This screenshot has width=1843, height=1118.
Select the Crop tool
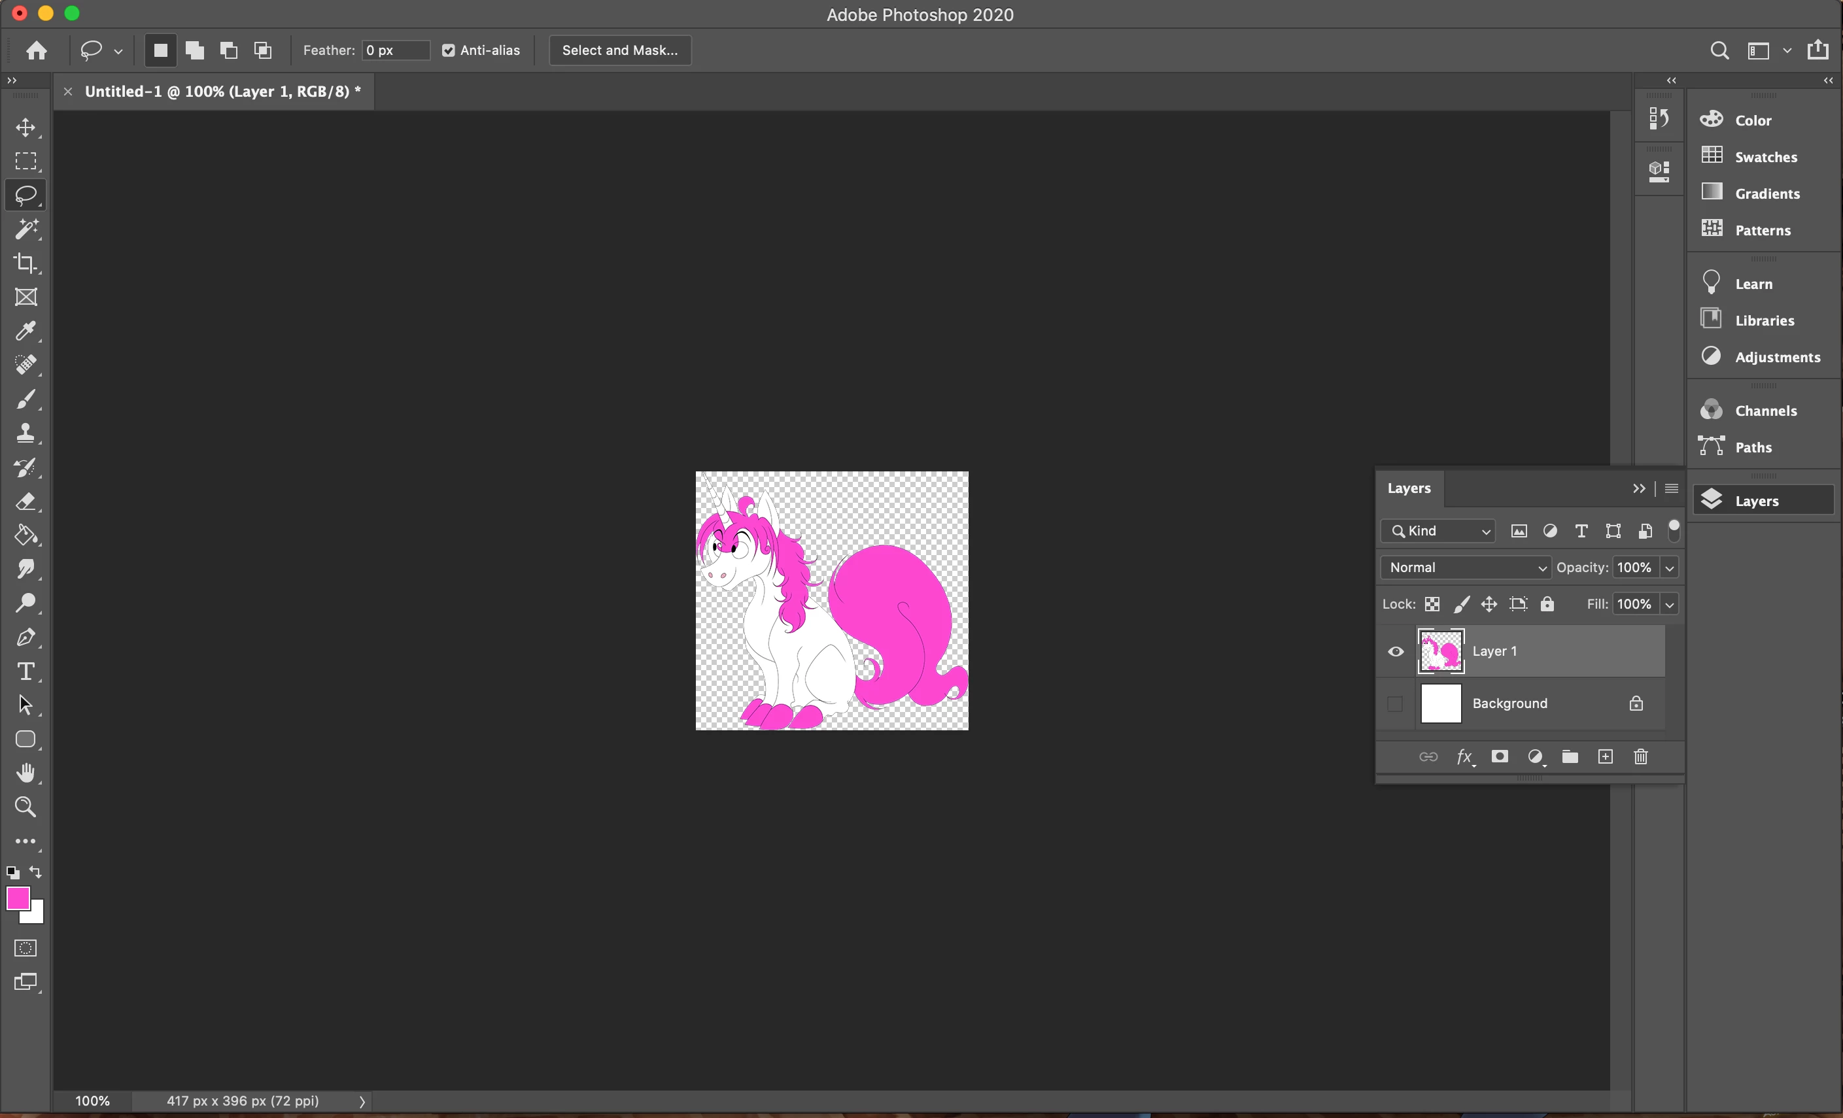point(26,262)
